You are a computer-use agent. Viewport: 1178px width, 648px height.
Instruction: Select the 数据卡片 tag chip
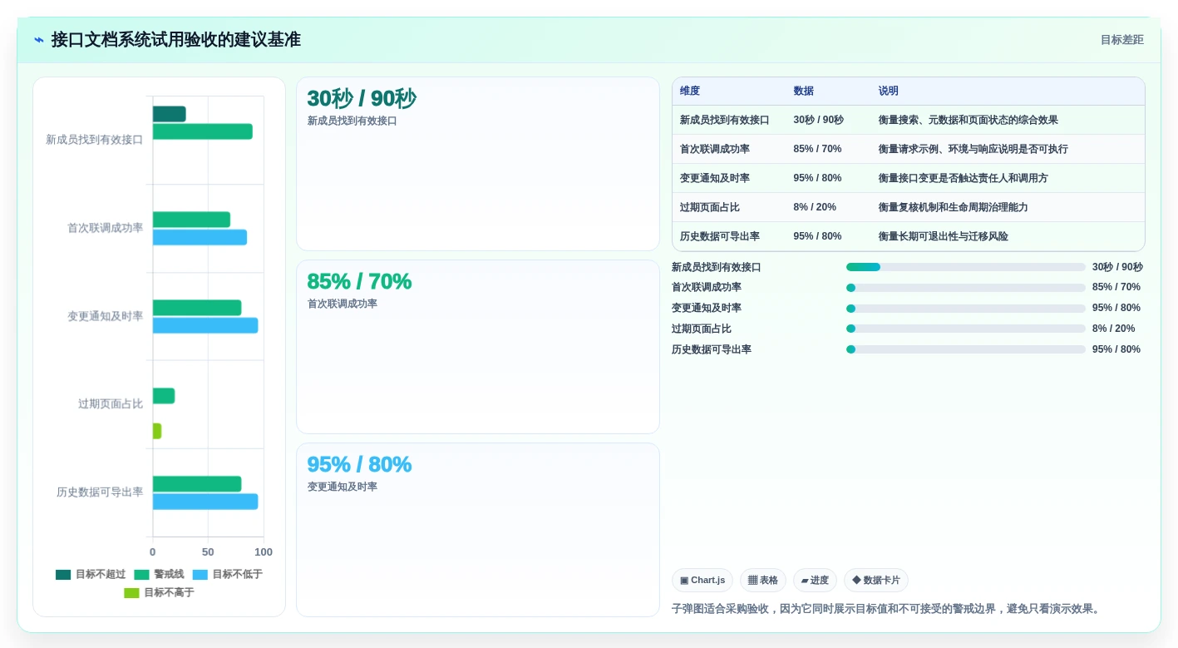876,581
